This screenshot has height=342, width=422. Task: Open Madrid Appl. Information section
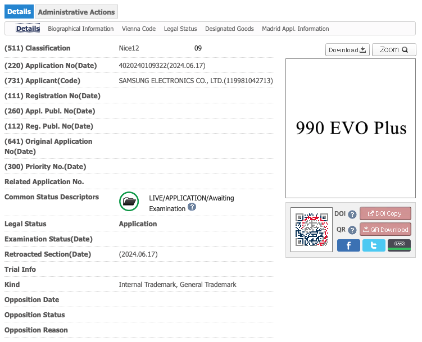click(x=295, y=29)
